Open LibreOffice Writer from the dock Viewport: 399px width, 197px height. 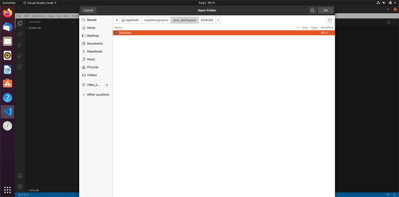pos(7,70)
